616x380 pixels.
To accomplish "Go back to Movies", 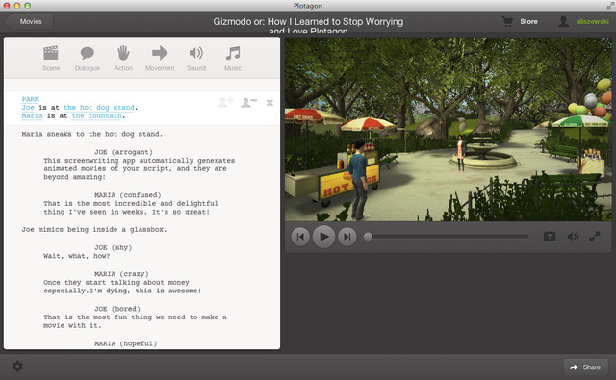I will [x=29, y=21].
